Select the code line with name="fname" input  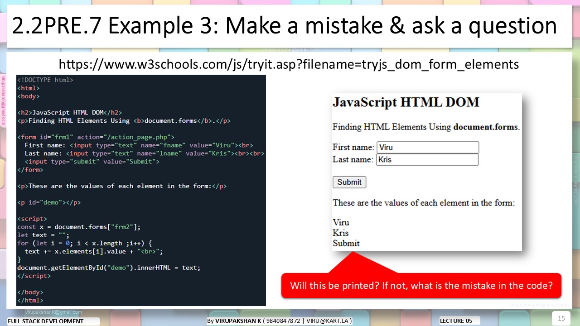(139, 145)
